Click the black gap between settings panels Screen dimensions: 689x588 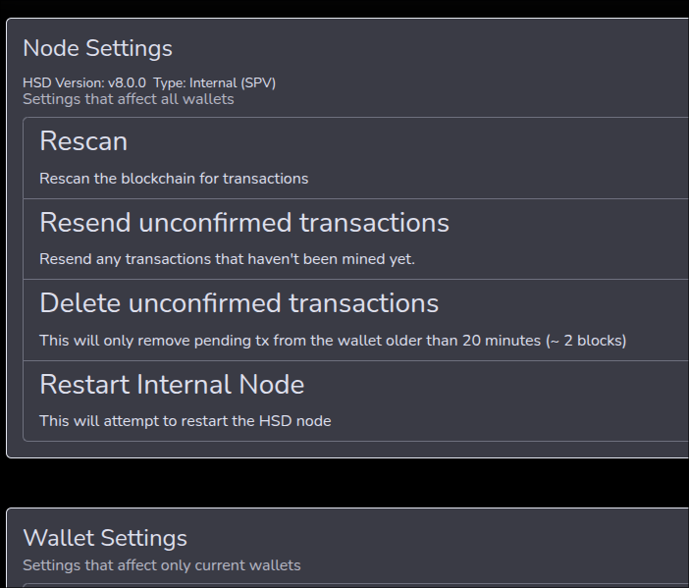[x=344, y=482]
